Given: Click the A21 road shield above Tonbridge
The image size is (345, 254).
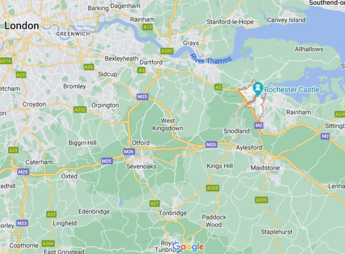Looking at the screenshot, I should (x=155, y=204).
